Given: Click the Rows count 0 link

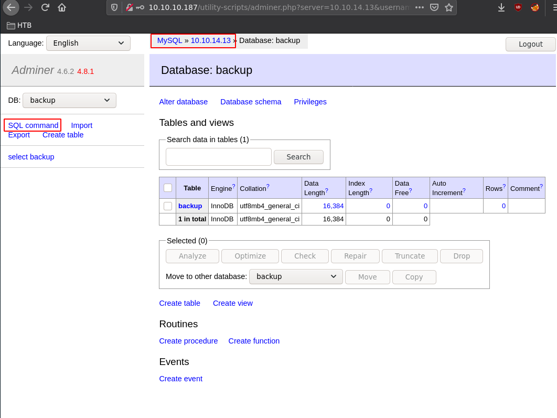Looking at the screenshot, I should pos(504,206).
